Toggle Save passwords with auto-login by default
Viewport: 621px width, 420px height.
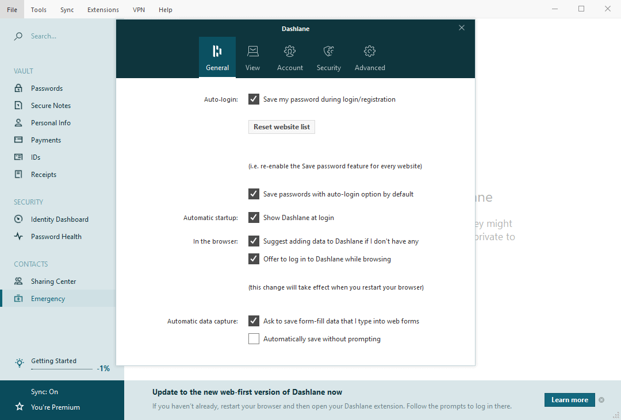(x=254, y=194)
